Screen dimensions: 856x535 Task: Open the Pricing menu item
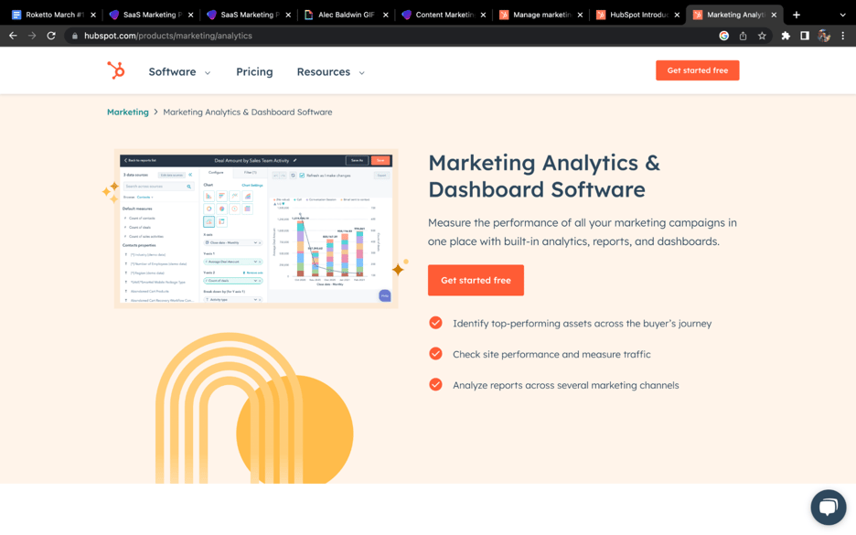(254, 71)
